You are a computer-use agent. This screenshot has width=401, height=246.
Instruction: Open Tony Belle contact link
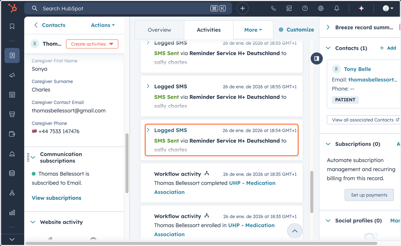pos(357,69)
